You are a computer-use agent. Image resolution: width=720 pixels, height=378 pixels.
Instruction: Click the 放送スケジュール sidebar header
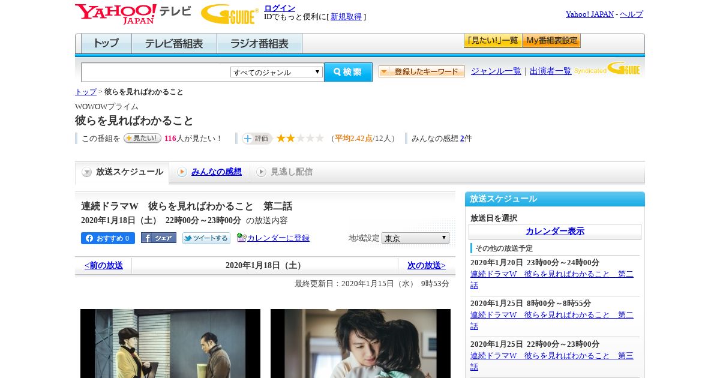click(555, 199)
